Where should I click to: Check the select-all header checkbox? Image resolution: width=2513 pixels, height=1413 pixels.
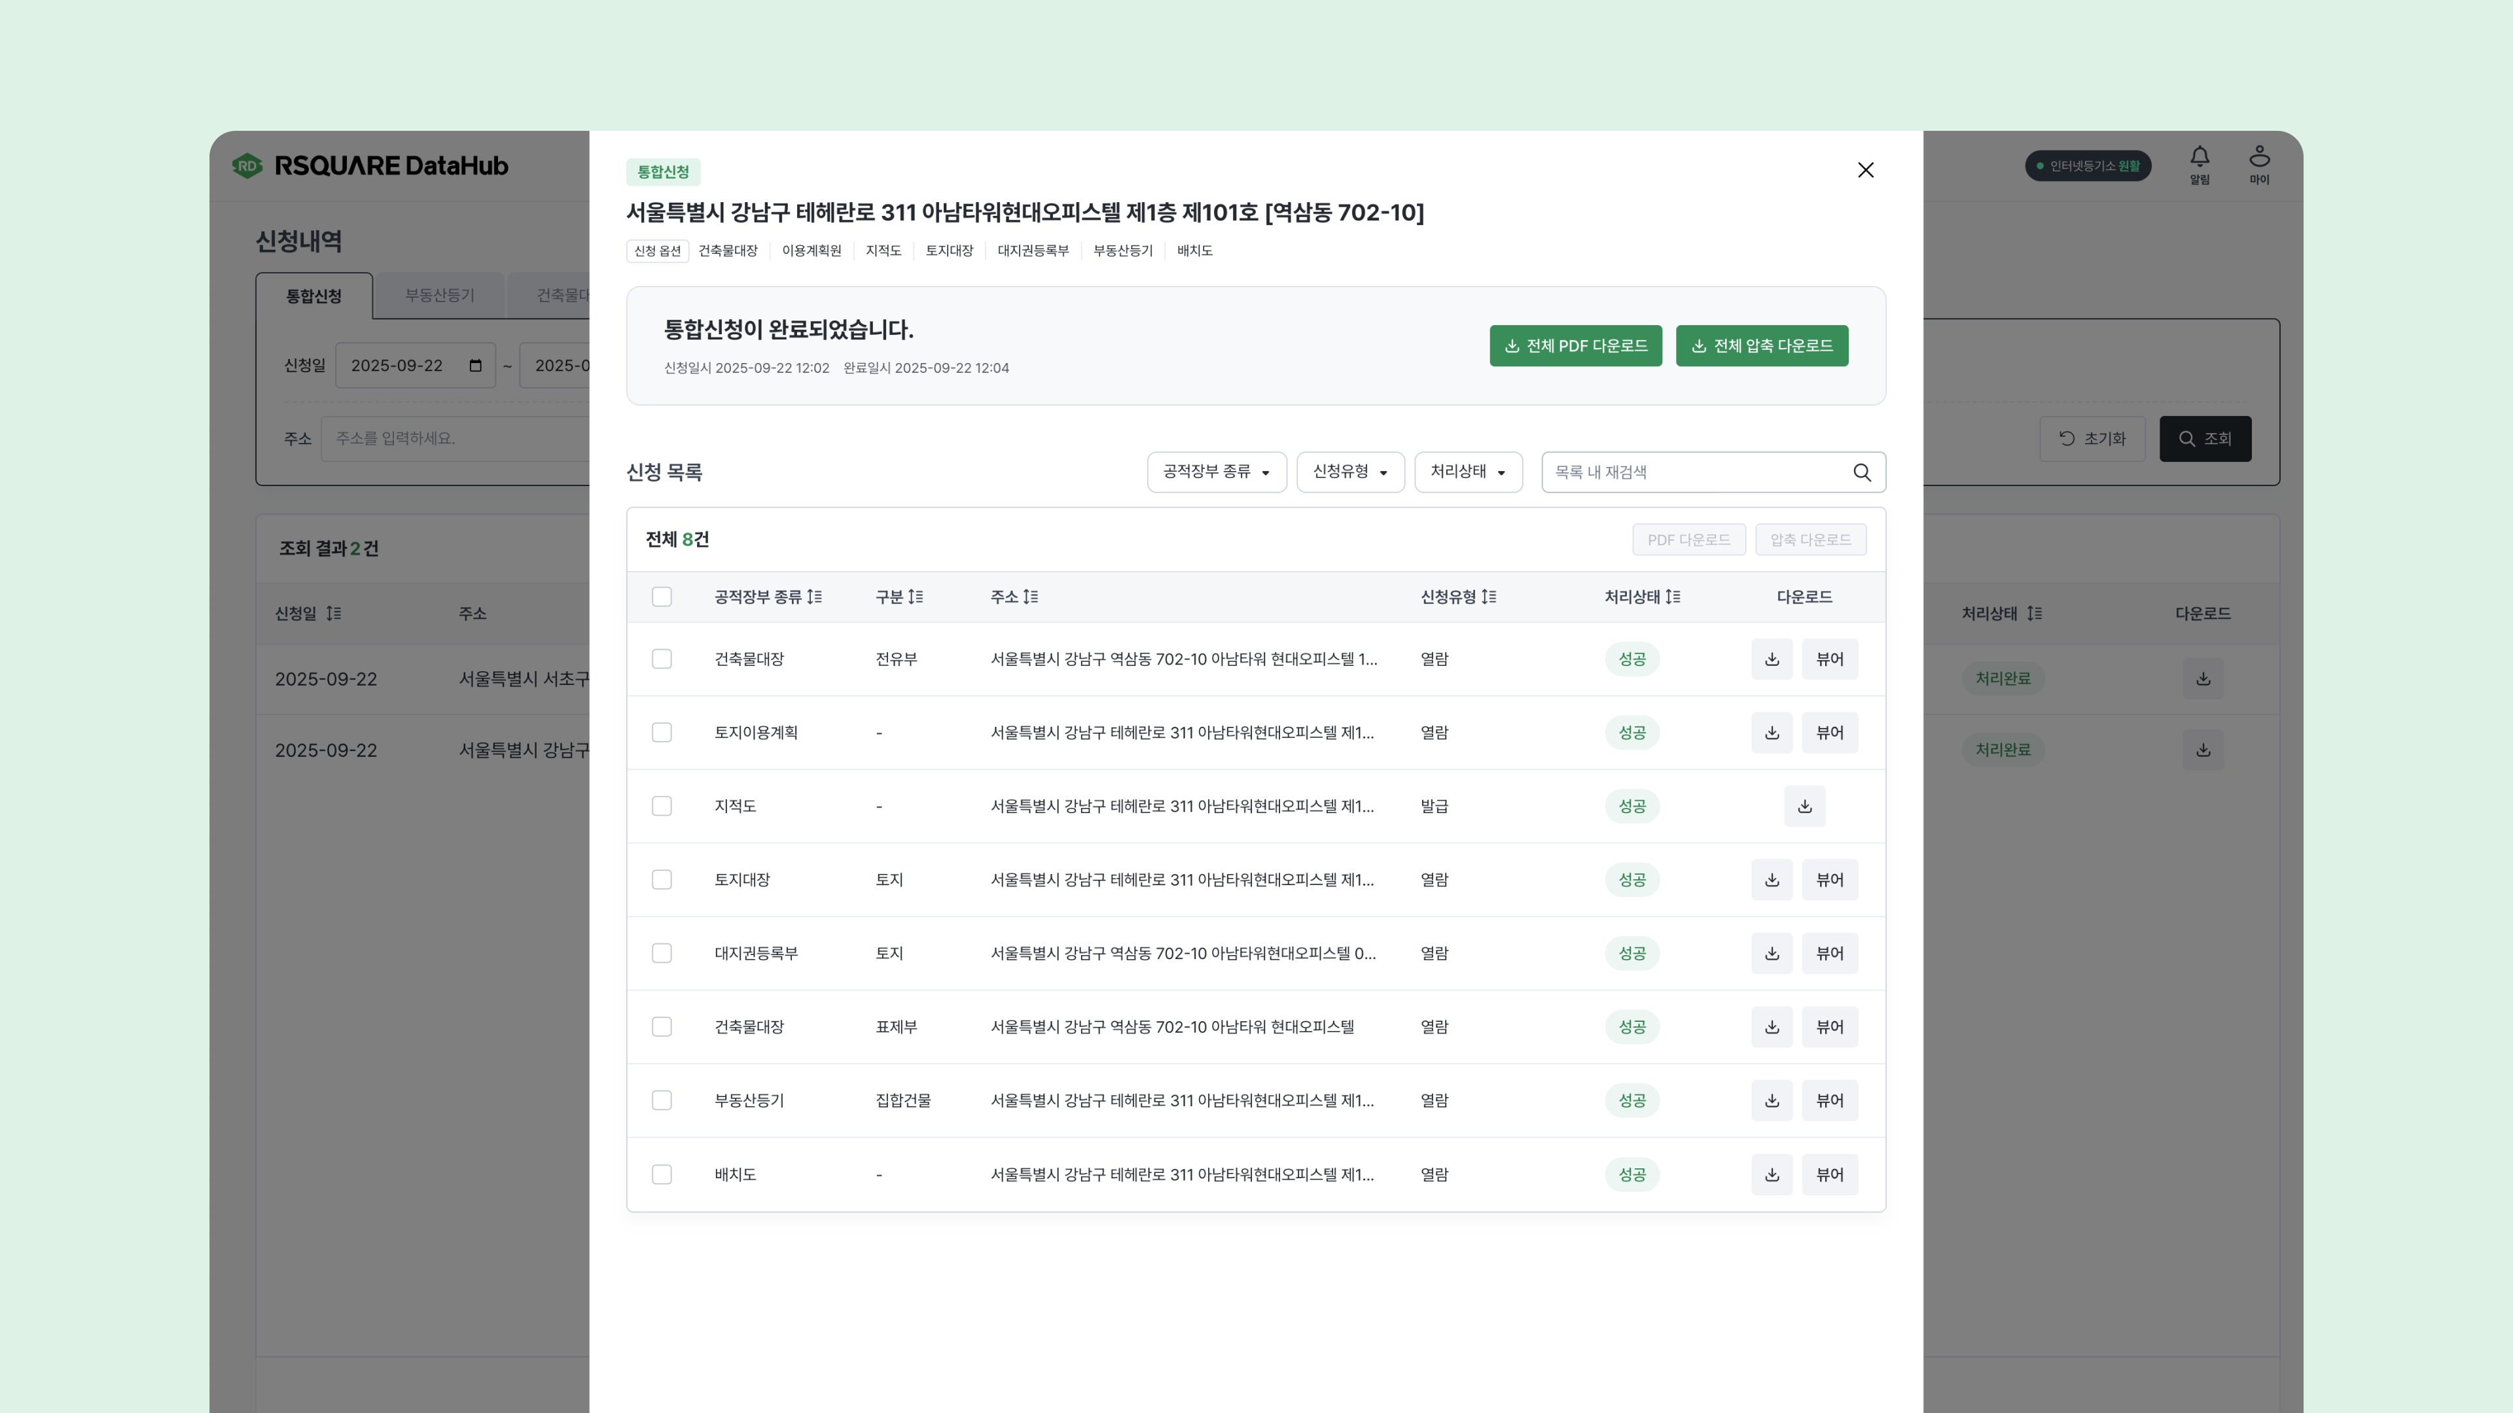pos(662,597)
